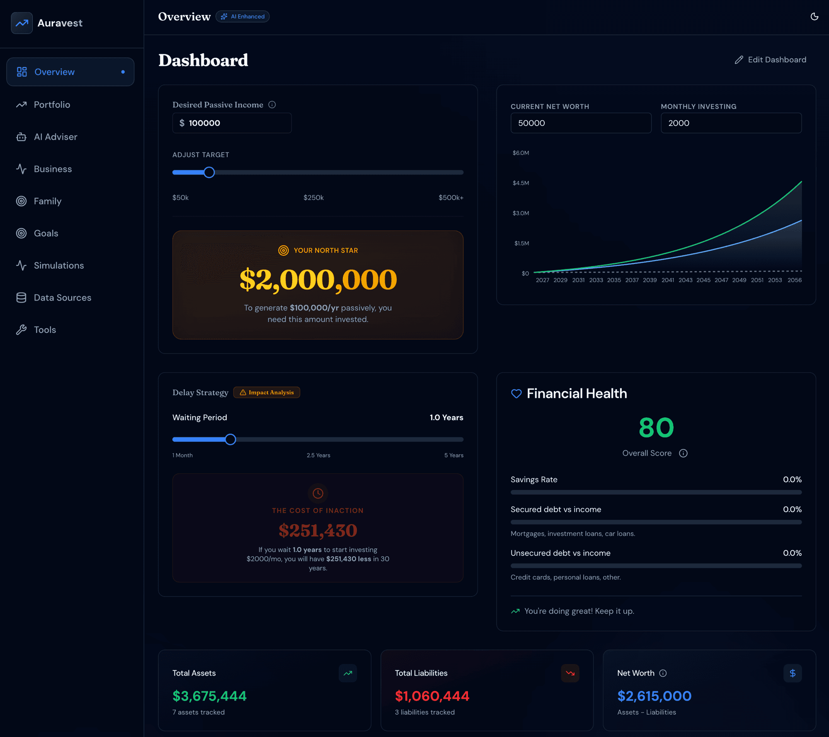829x737 pixels.
Task: Click the Financial Health heart icon
Action: [x=516, y=393]
